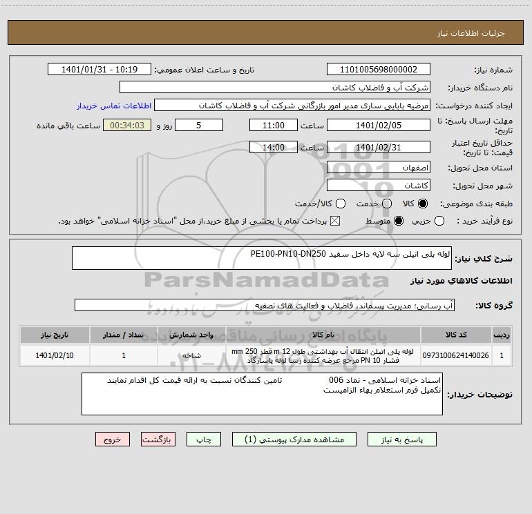Click the چاپ print button
This screenshot has height=514, width=532.
click(204, 439)
